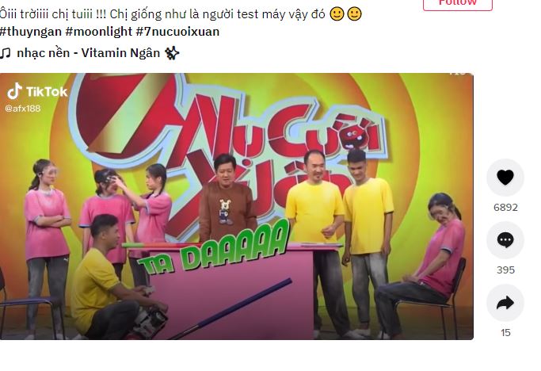Click the TikTok logo watermark in the video

tap(37, 91)
